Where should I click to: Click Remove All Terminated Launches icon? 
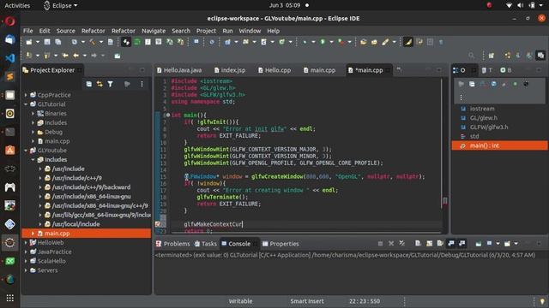click(x=402, y=243)
